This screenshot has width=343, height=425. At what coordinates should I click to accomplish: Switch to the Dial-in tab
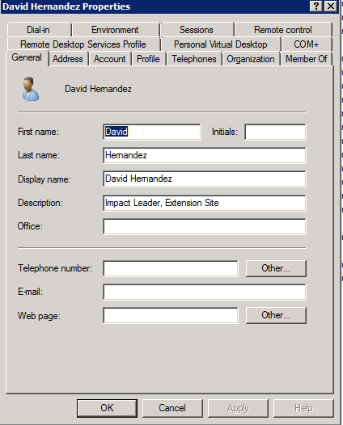pos(39,30)
